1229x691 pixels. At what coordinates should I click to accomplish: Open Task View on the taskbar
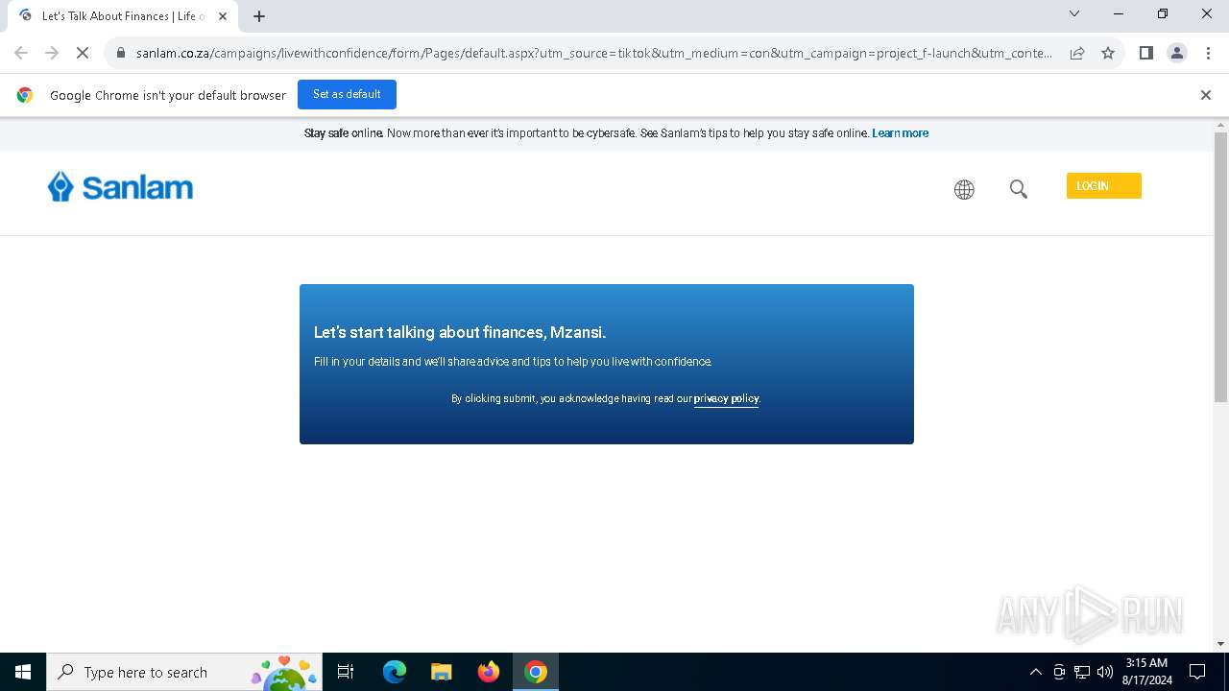click(346, 672)
